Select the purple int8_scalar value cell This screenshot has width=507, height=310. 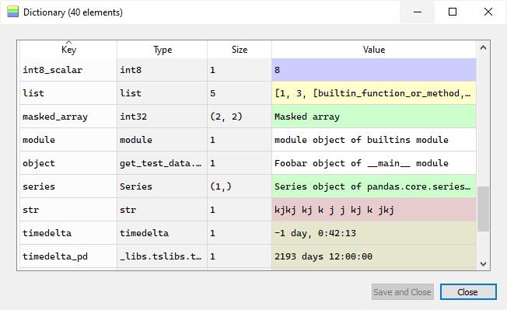[374, 70]
